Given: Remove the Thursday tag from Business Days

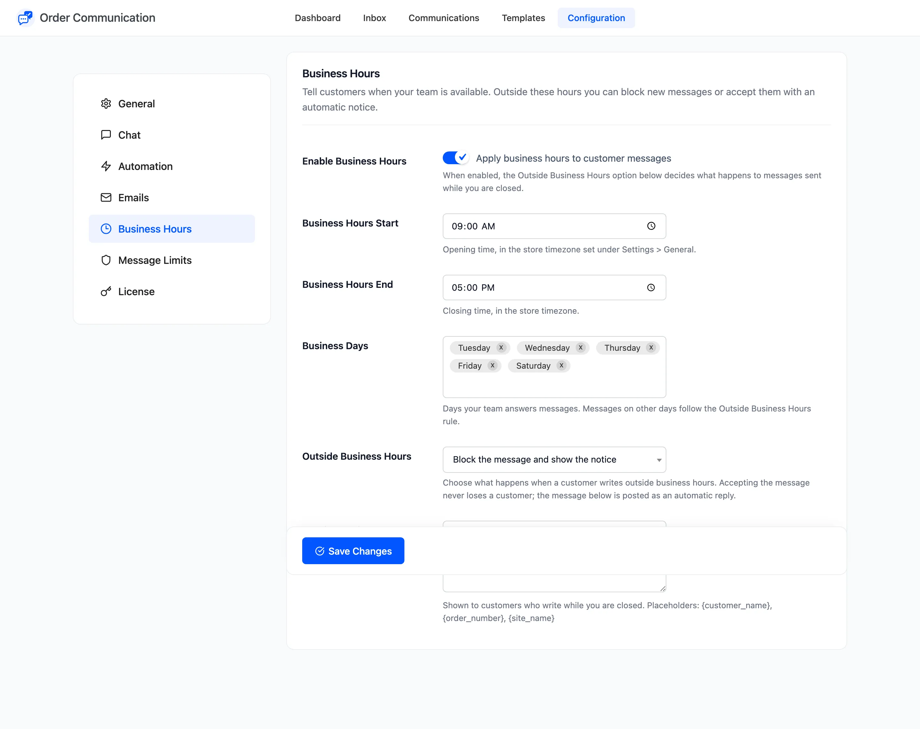Looking at the screenshot, I should (651, 348).
